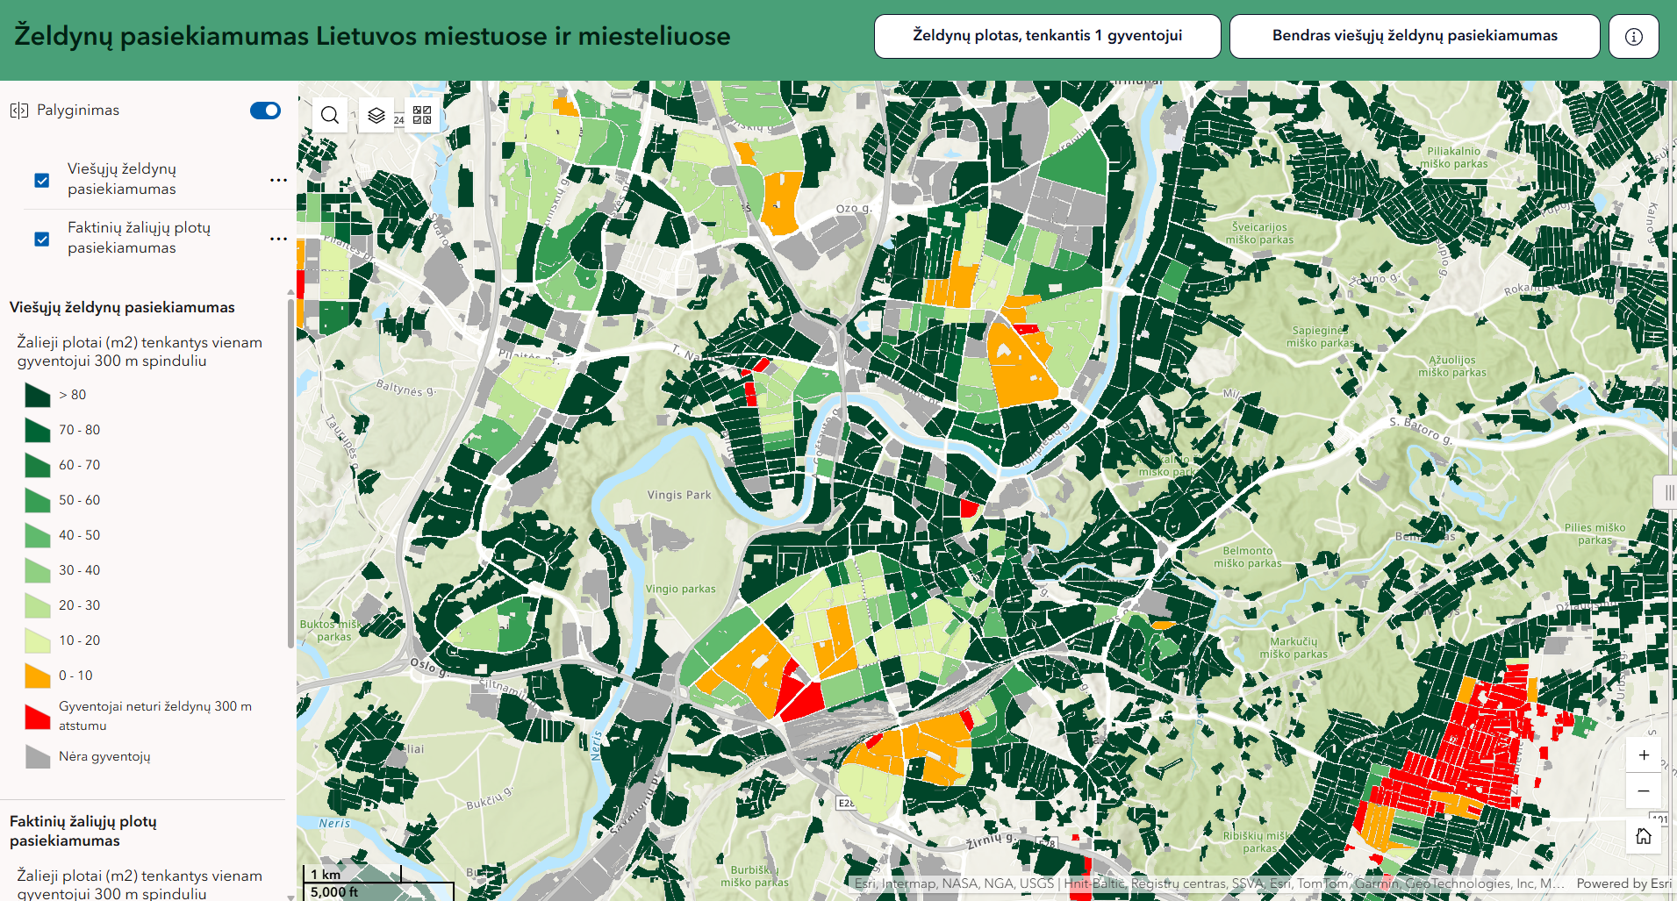Viewport: 1677px width, 901px height.
Task: Zoom out of the map
Action: [x=1644, y=790]
